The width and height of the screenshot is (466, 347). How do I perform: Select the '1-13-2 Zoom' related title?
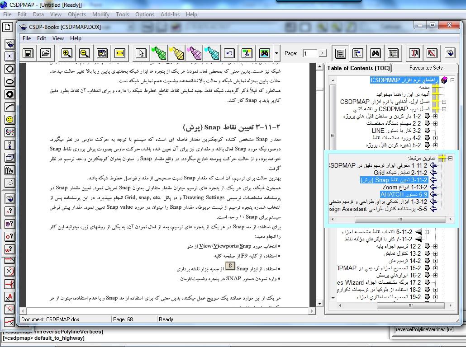405,188
